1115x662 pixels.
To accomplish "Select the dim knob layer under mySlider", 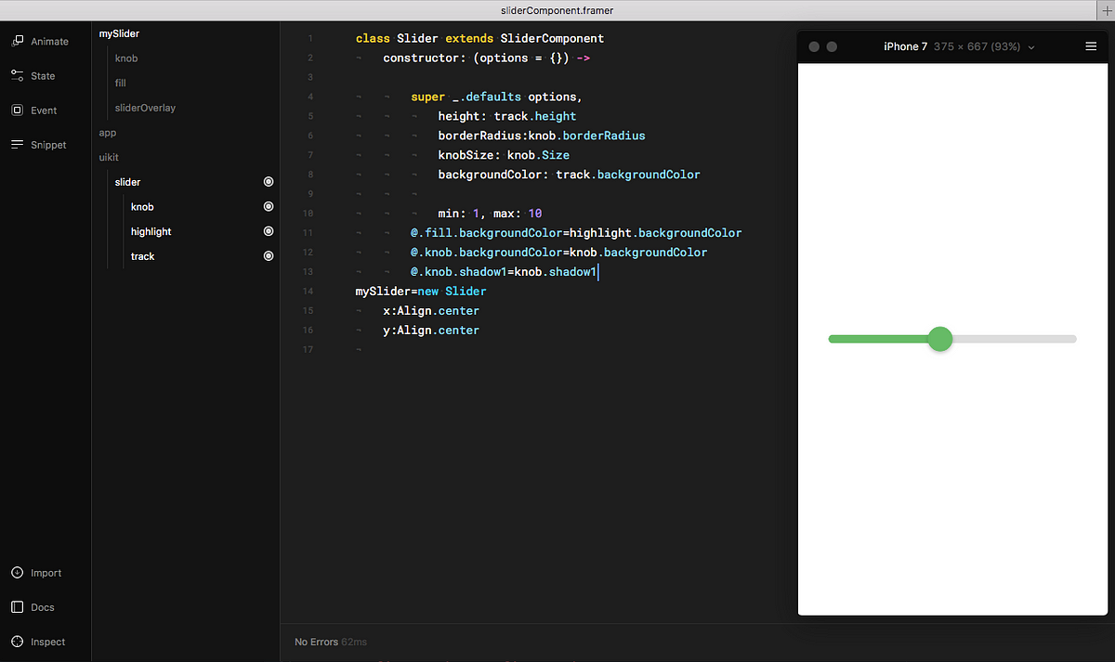I will [126, 58].
